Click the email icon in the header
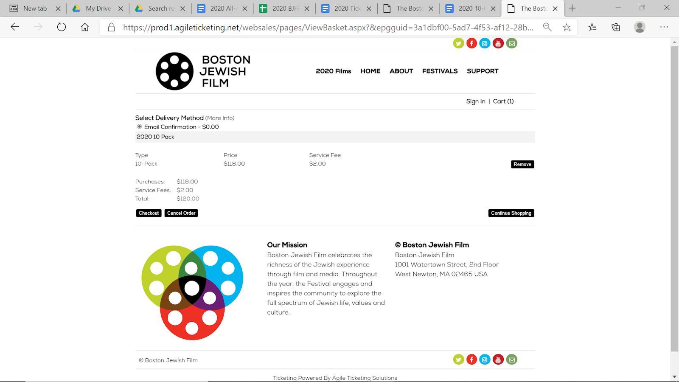This screenshot has width=679, height=382. click(x=512, y=43)
